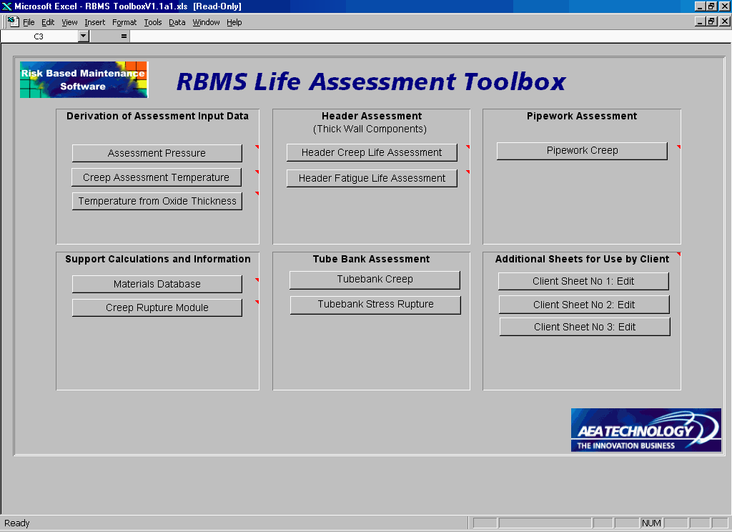The width and height of the screenshot is (732, 532).
Task: Open the Data menu
Action: click(x=177, y=22)
